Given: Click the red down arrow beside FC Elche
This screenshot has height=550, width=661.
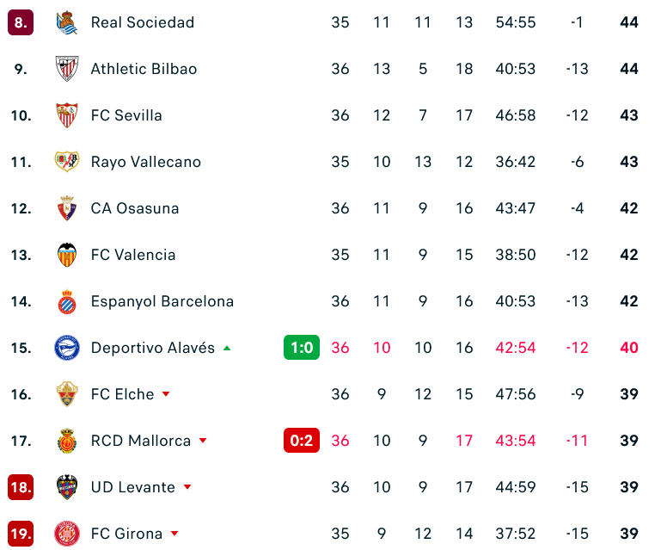Looking at the screenshot, I should (166, 394).
